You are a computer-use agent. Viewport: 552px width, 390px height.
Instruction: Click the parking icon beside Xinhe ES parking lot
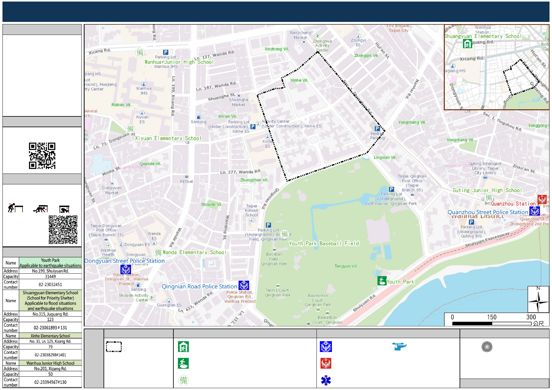click(x=253, y=127)
